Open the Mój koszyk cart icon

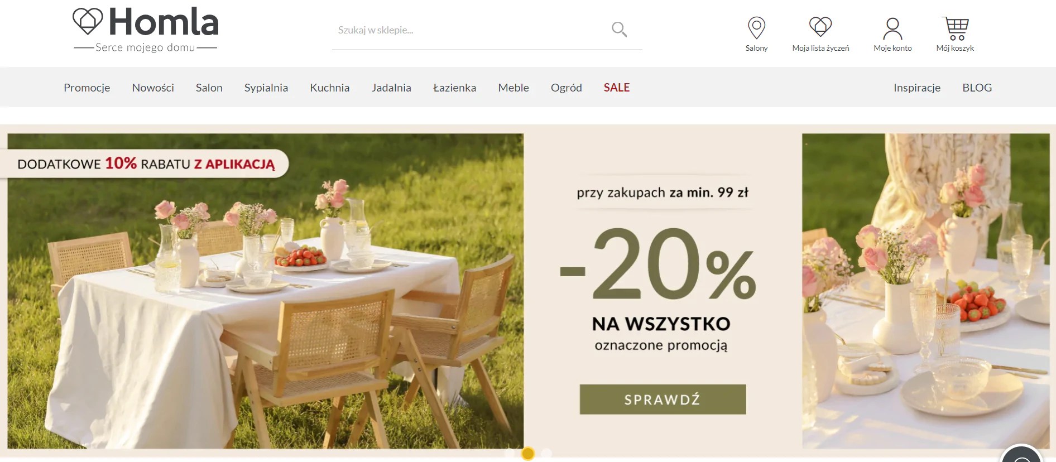click(x=956, y=28)
